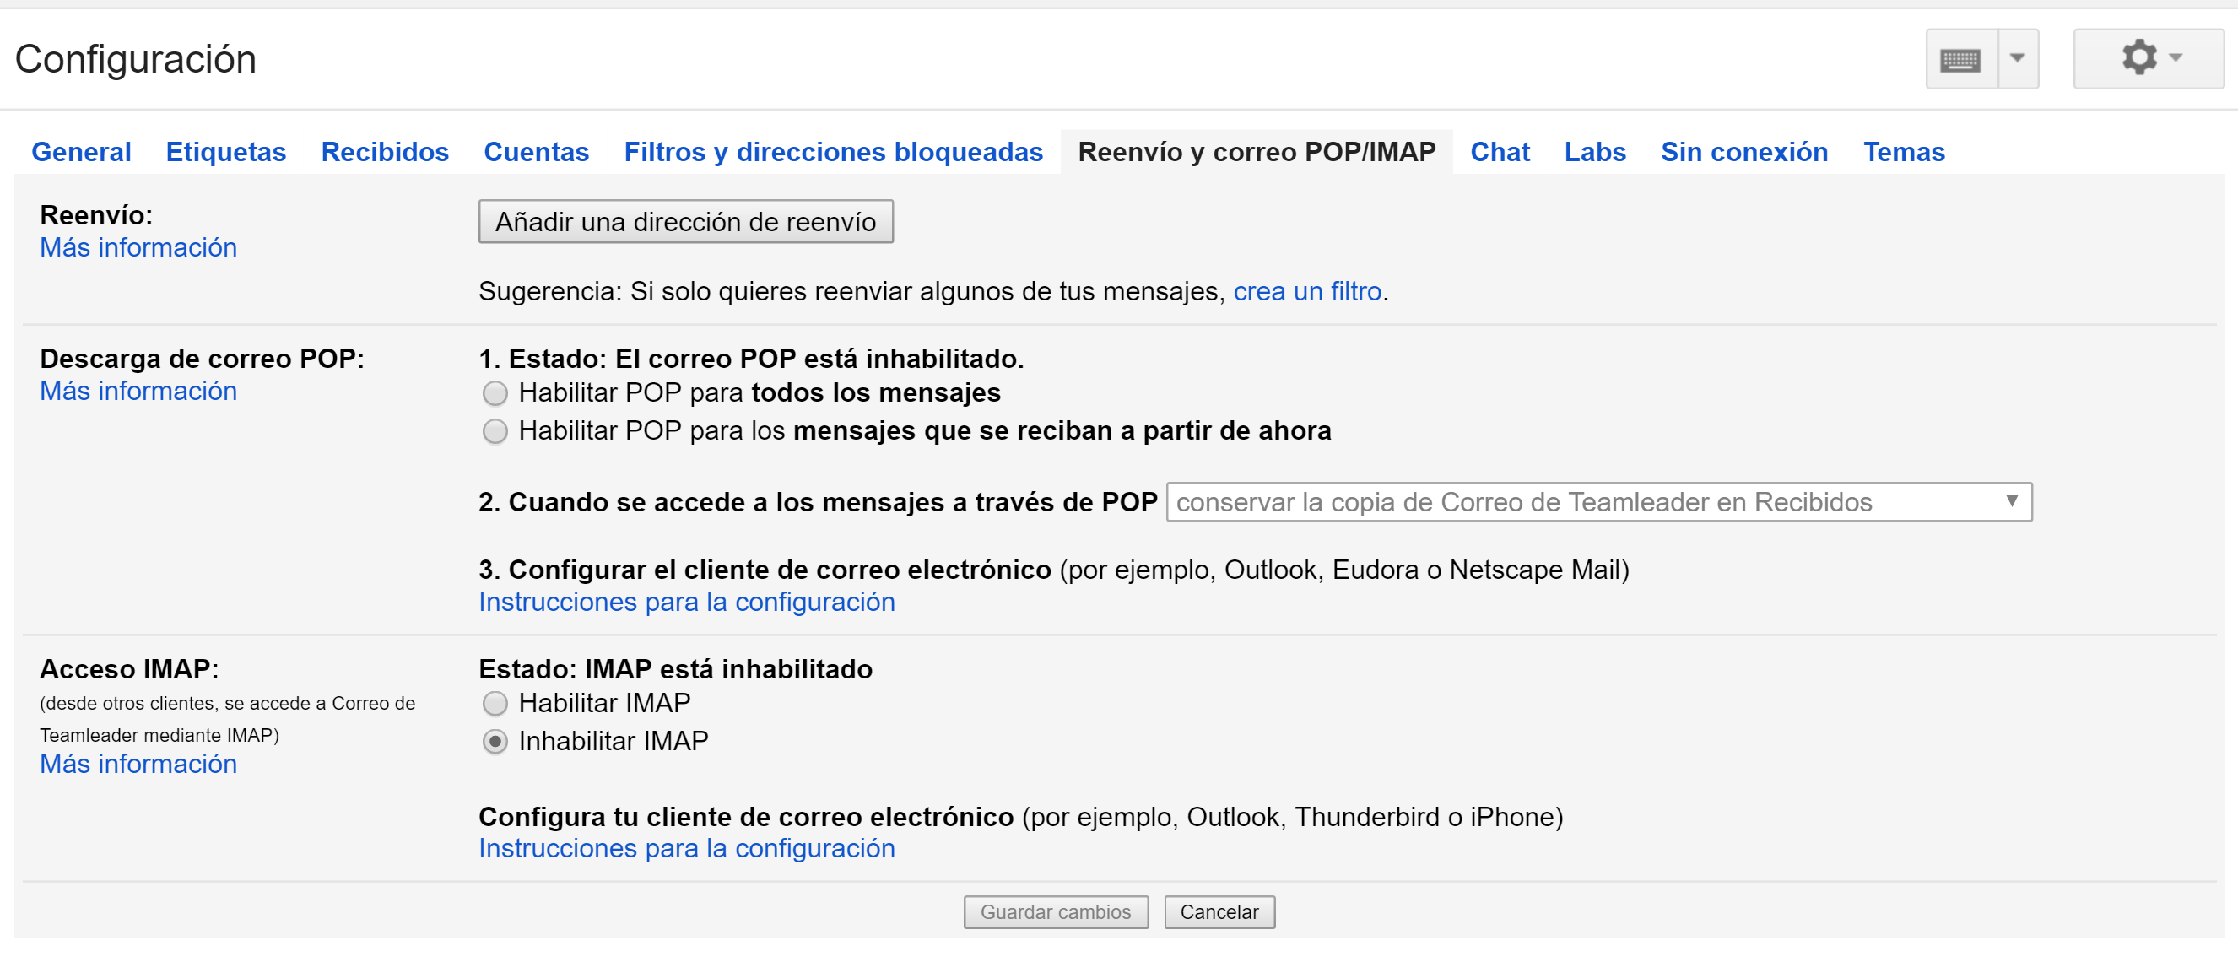Click the keyboard input tools icon
This screenshot has height=962, width=2238.
click(x=1961, y=59)
